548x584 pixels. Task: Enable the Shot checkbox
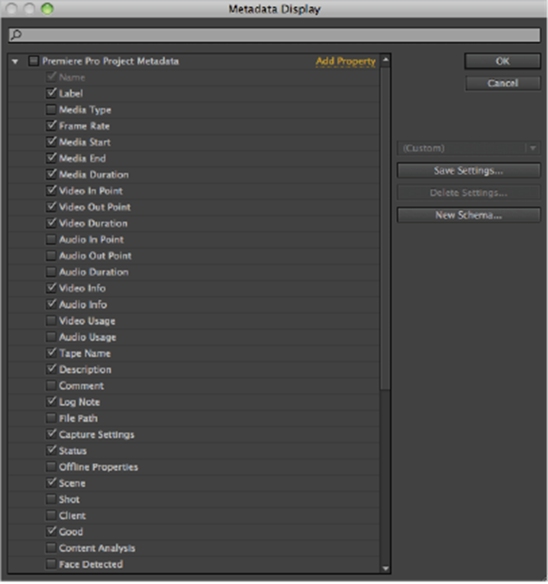coord(51,499)
